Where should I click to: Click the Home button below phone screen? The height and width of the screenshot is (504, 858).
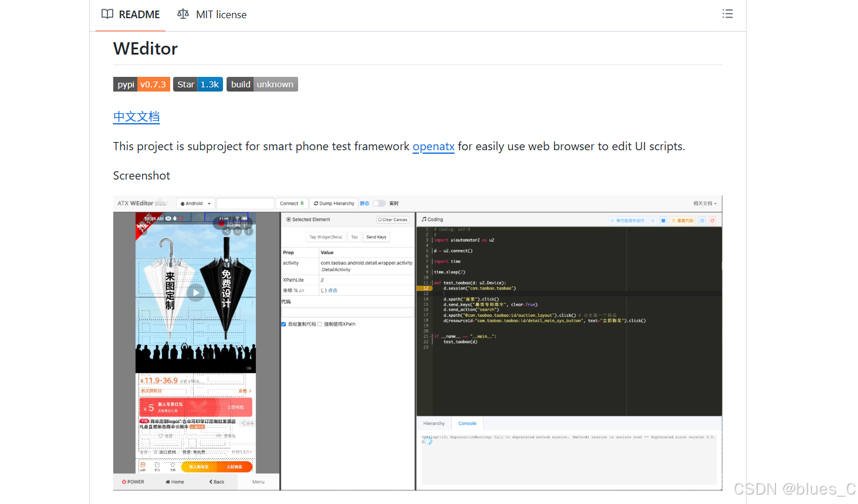pyautogui.click(x=175, y=482)
